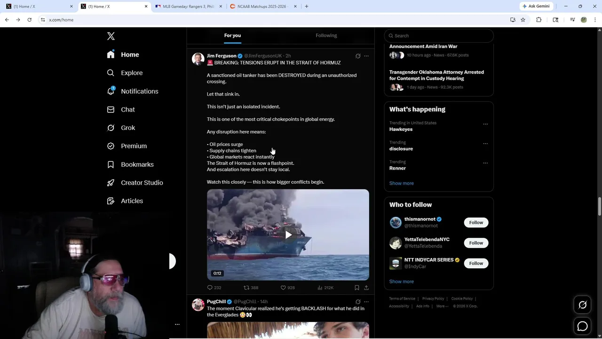Show more under What's happening
Image resolution: width=602 pixels, height=339 pixels.
pyautogui.click(x=402, y=183)
